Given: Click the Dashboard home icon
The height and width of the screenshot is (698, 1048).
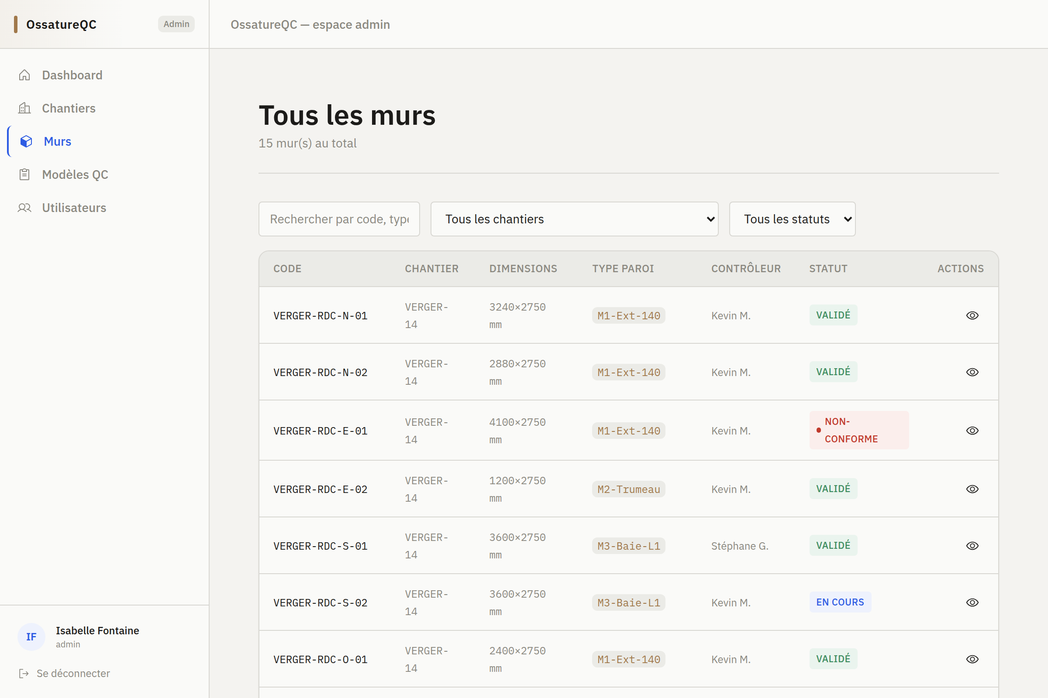Looking at the screenshot, I should click(24, 75).
